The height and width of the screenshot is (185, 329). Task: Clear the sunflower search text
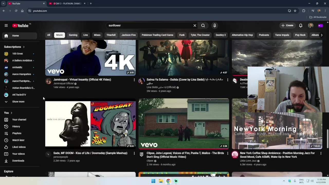tap(195, 25)
